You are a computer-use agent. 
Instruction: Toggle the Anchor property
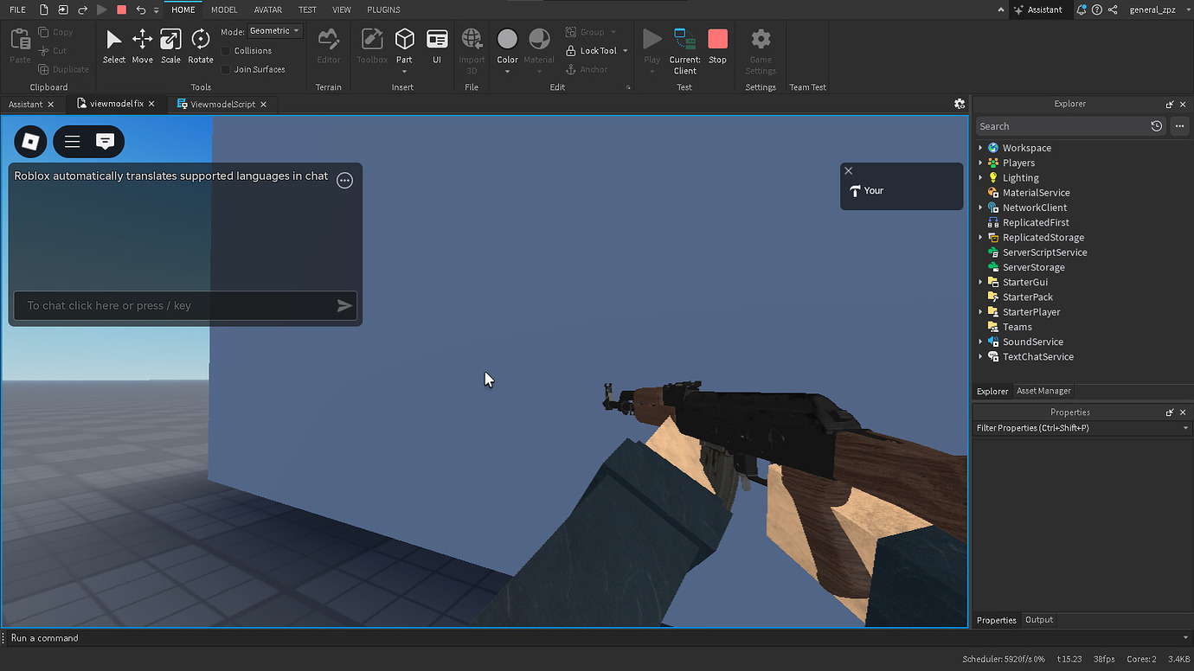click(x=587, y=69)
